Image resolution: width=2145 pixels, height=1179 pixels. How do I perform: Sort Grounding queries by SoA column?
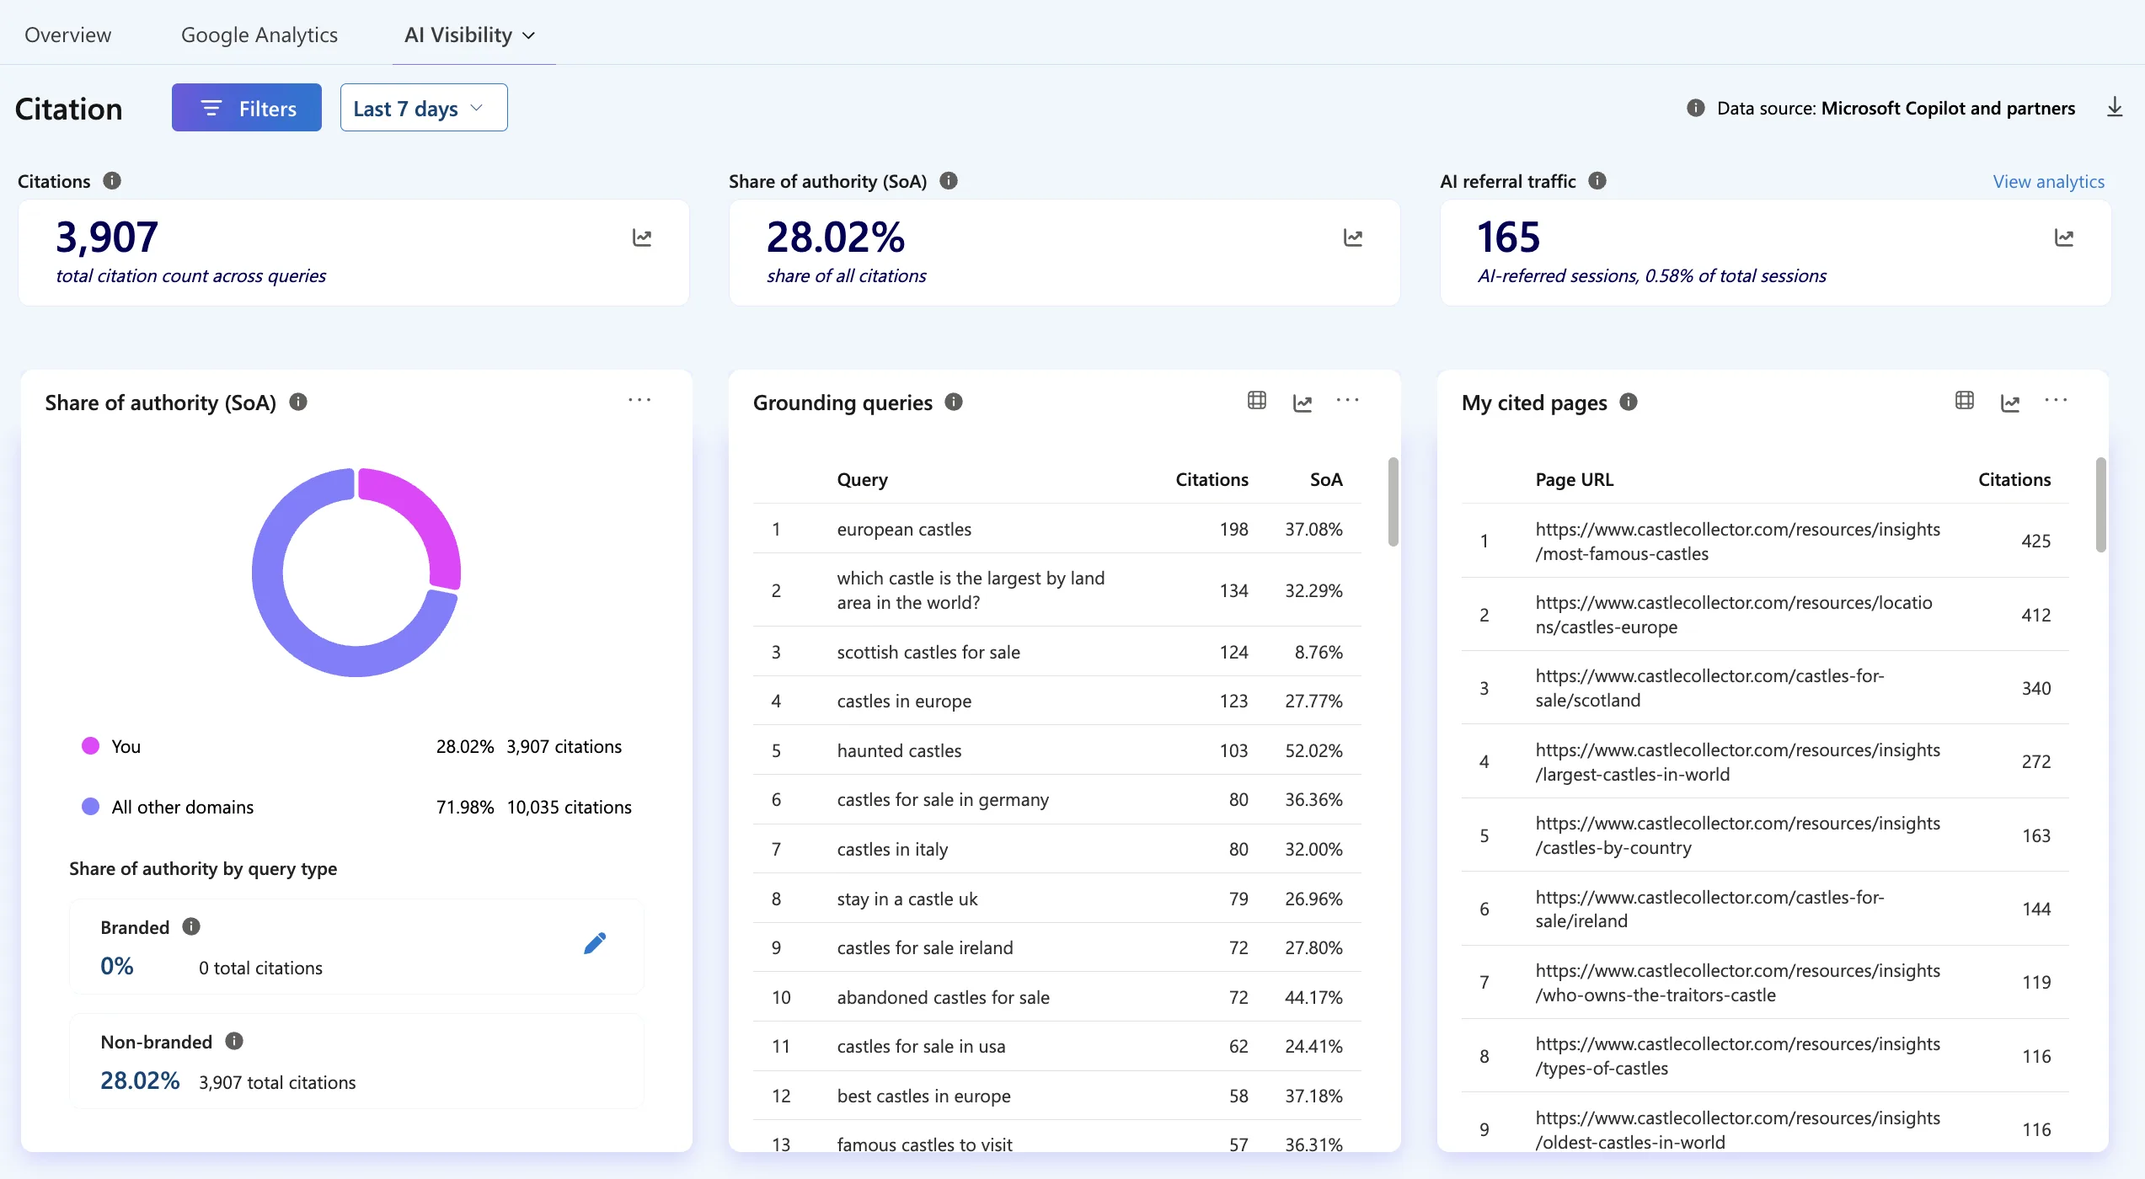point(1326,479)
